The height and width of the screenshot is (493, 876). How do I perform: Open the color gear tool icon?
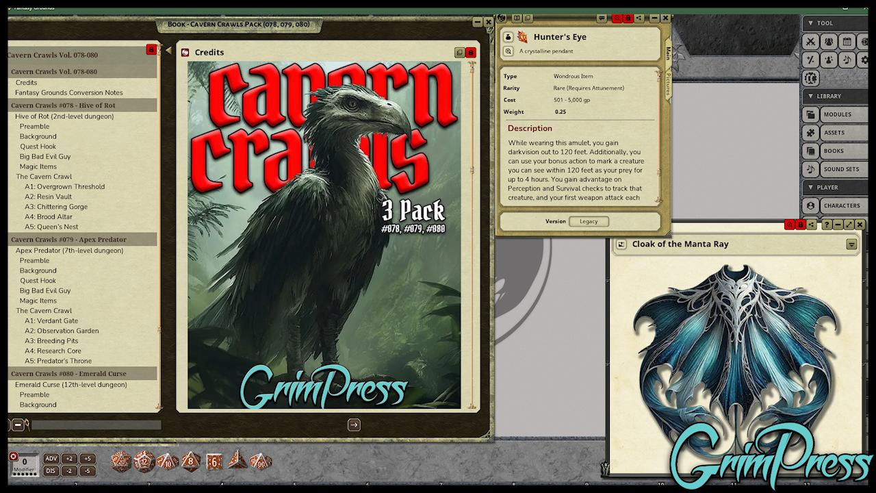point(811,77)
